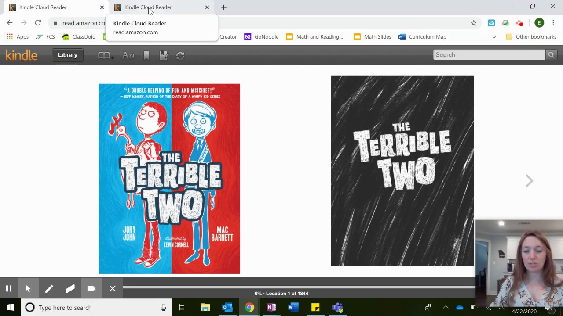Click the search magnifier button
Image resolution: width=563 pixels, height=316 pixels.
click(x=551, y=54)
